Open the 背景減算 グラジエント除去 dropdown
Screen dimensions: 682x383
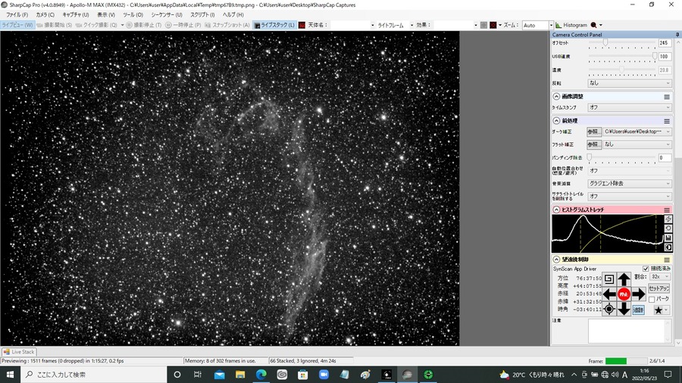pyautogui.click(x=630, y=183)
